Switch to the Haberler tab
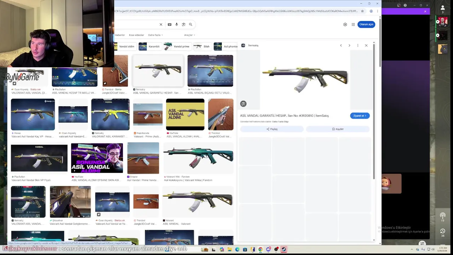Screen dimensions: 453x255 120,35
